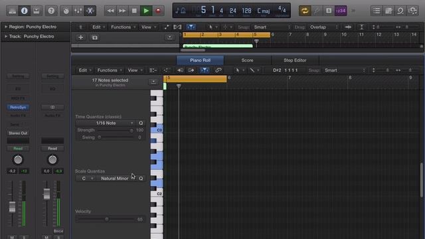Screen dimensions: 425x239
Task: Click the Add Track plus button
Action: point(80,37)
